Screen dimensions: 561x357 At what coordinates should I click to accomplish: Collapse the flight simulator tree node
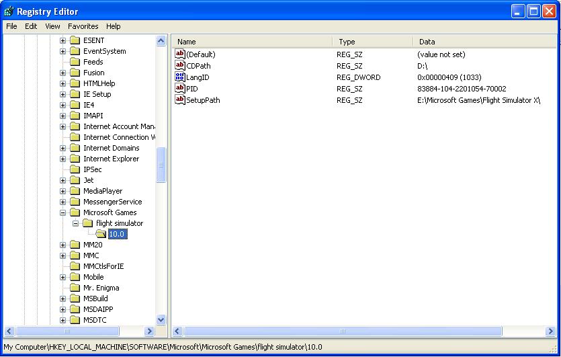[x=75, y=223]
